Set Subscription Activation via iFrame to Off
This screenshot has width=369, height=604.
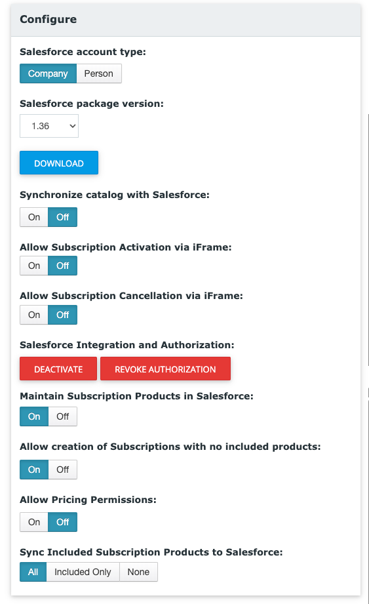click(x=63, y=266)
